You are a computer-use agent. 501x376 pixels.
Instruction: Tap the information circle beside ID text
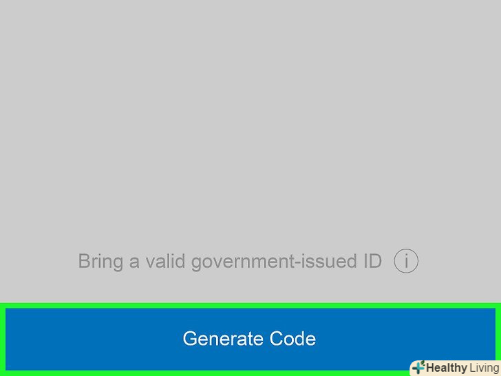point(406,261)
